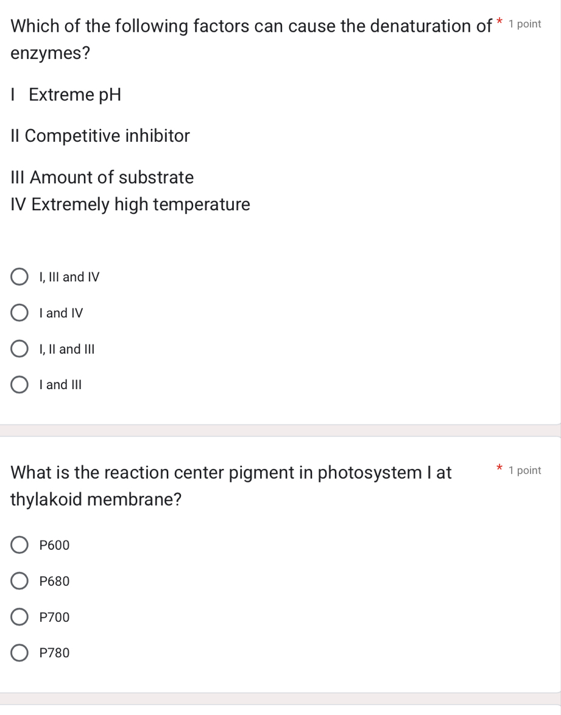Select the P780 answer option
This screenshot has width=561, height=715.
18,652
